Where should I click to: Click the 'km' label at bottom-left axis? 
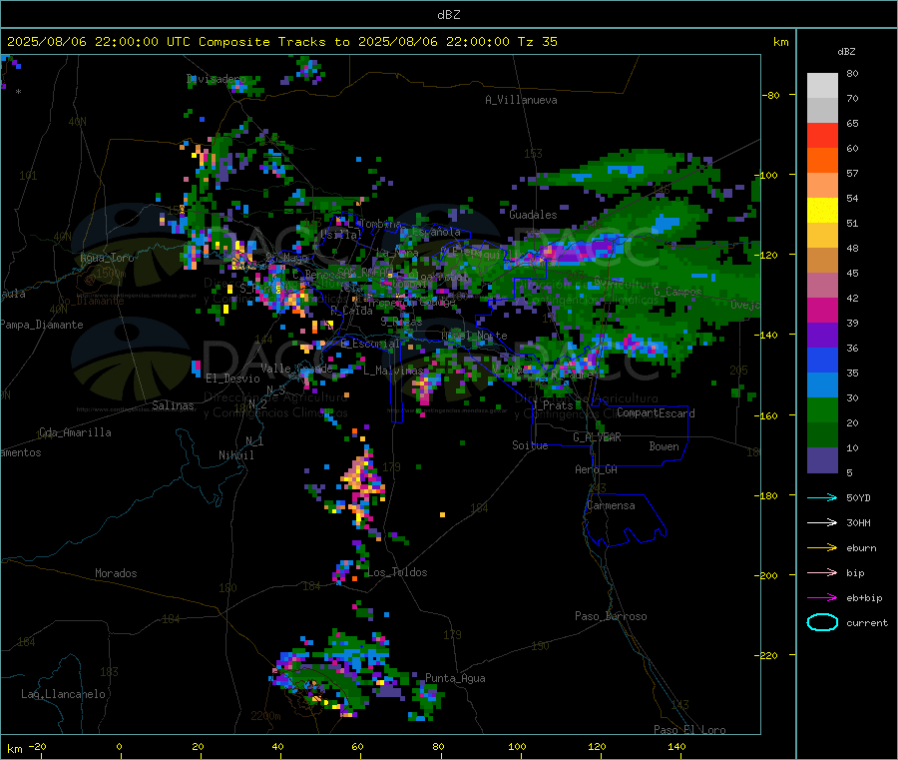14,749
